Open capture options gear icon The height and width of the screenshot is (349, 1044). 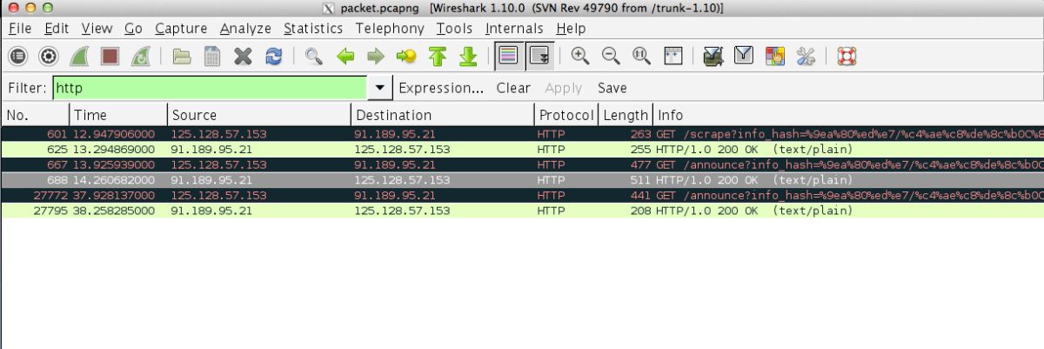tap(49, 57)
